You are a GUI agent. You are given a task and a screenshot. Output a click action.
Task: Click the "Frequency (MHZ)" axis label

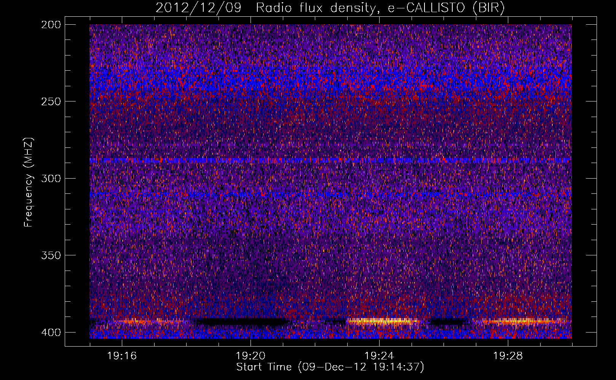click(29, 182)
